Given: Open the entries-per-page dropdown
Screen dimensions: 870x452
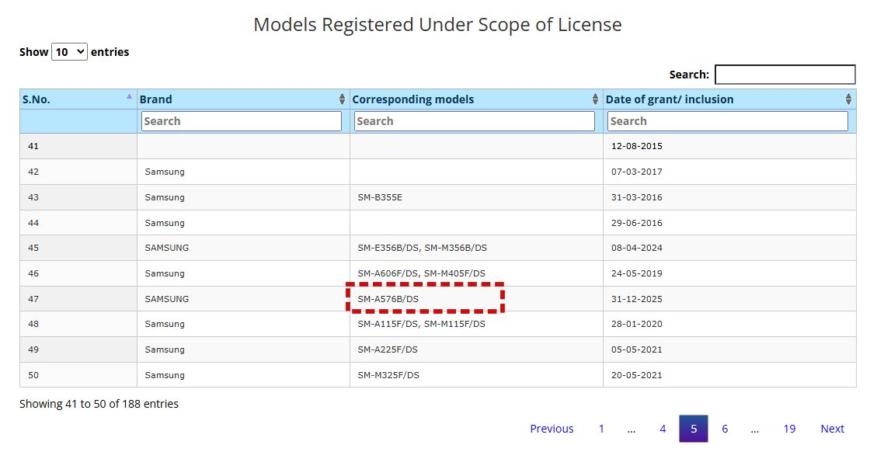Looking at the screenshot, I should coord(69,52).
